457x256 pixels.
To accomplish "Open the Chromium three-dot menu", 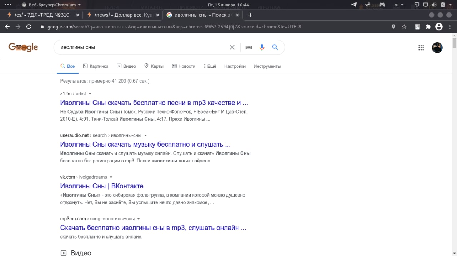I will (450, 27).
